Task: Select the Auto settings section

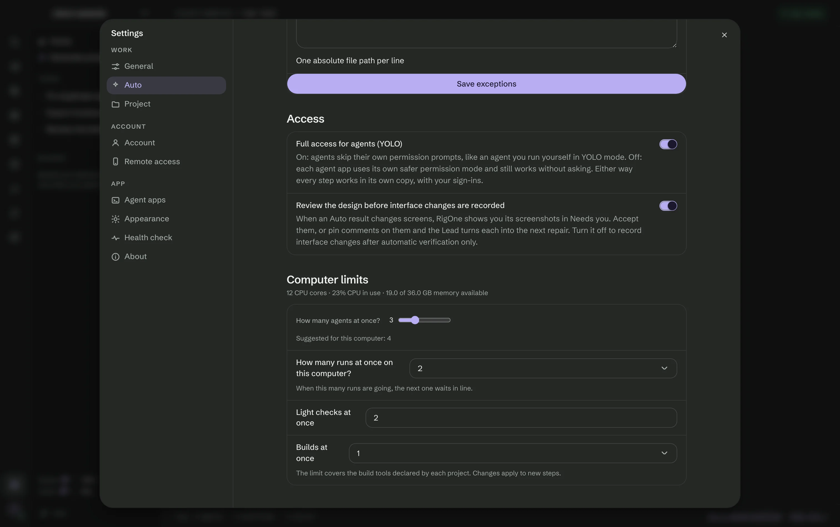Action: coord(166,85)
